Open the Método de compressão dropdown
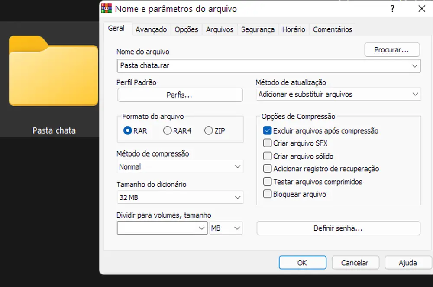 click(x=237, y=166)
